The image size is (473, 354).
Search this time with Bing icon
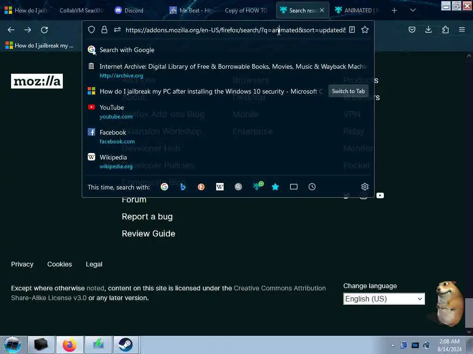point(183,187)
